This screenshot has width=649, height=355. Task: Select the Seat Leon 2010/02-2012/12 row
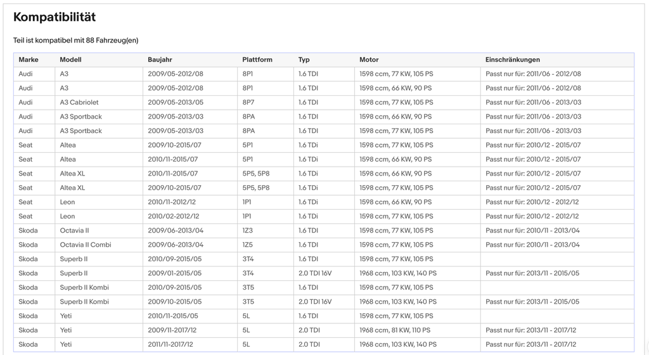(x=324, y=216)
